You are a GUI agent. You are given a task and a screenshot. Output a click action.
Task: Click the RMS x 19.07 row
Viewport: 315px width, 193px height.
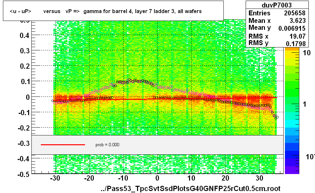(x=277, y=36)
